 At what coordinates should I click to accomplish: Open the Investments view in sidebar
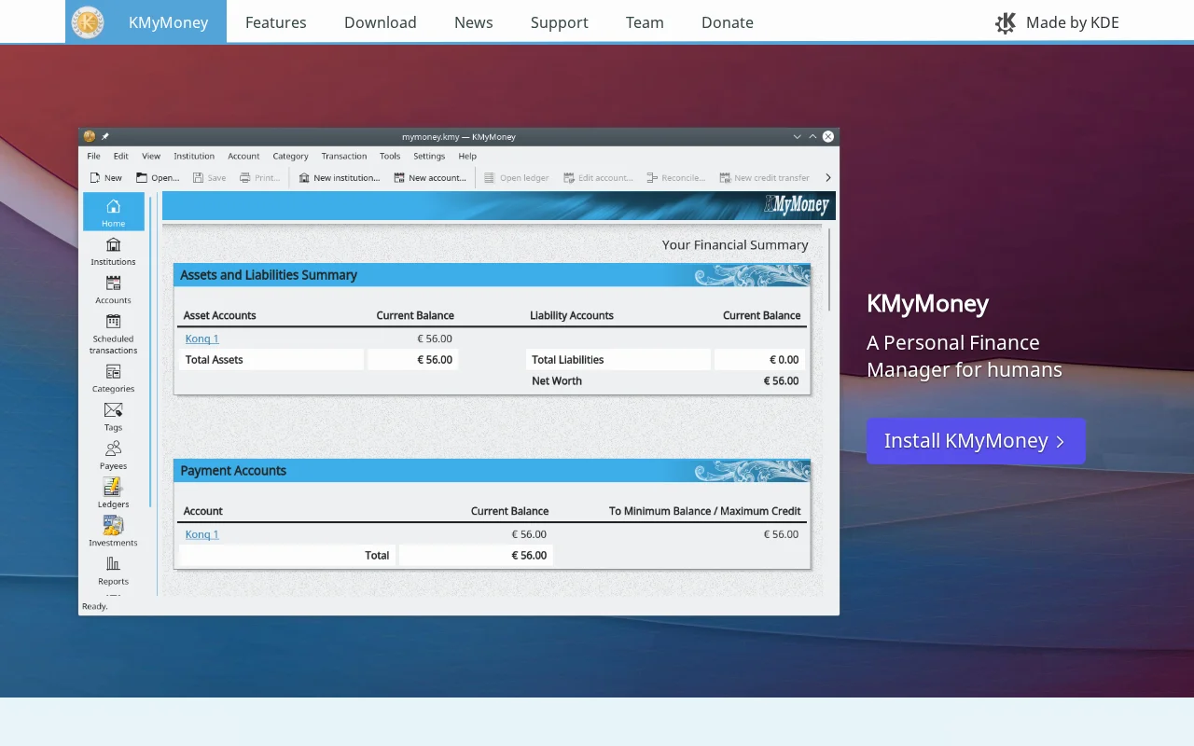[x=113, y=532]
